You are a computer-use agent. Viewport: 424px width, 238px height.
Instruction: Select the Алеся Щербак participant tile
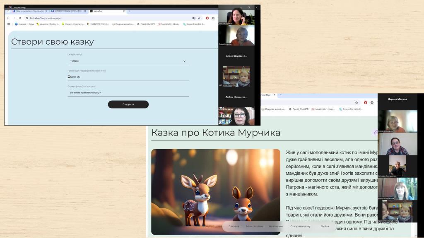236,56
